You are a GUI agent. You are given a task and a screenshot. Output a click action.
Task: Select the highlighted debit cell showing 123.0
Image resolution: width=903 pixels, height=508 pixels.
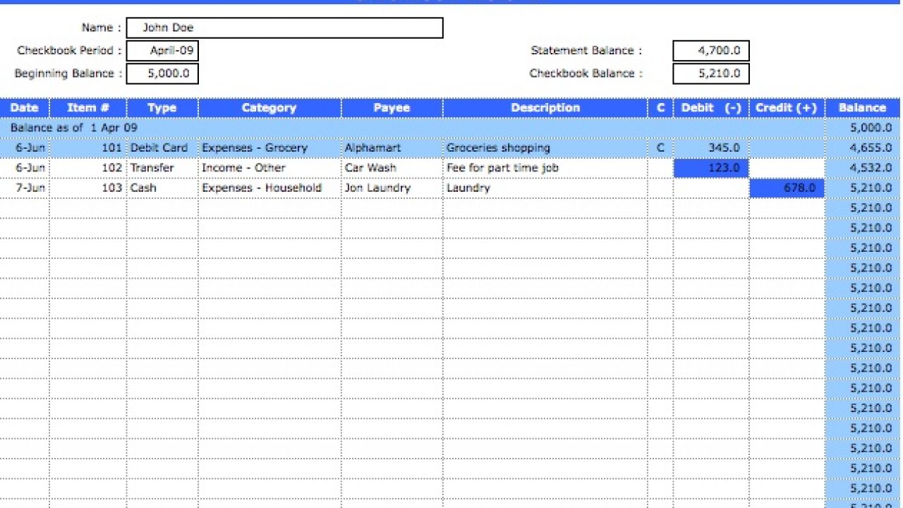pyautogui.click(x=710, y=168)
